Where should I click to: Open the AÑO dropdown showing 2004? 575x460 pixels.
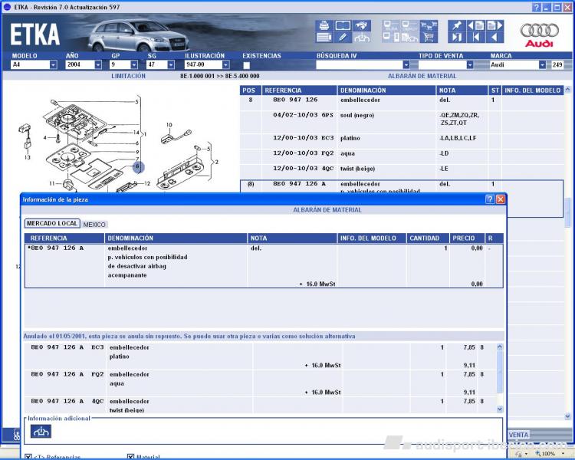click(98, 65)
